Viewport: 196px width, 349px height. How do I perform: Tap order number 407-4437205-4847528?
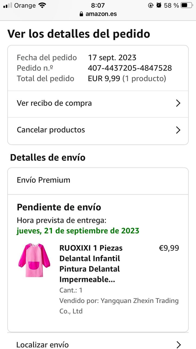(130, 68)
